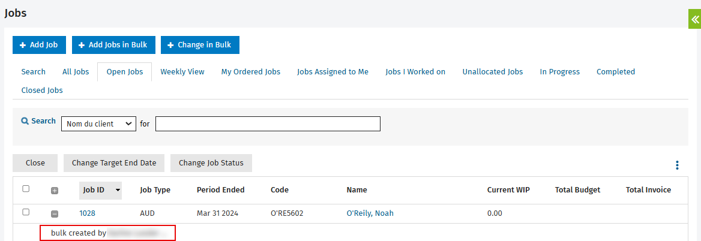Click the Job Type column header
The height and width of the screenshot is (241, 701).
pos(155,190)
